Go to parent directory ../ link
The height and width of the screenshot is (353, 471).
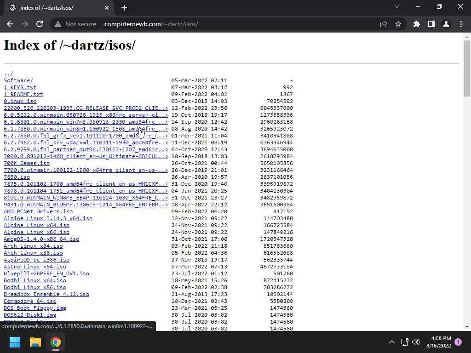tap(8, 74)
